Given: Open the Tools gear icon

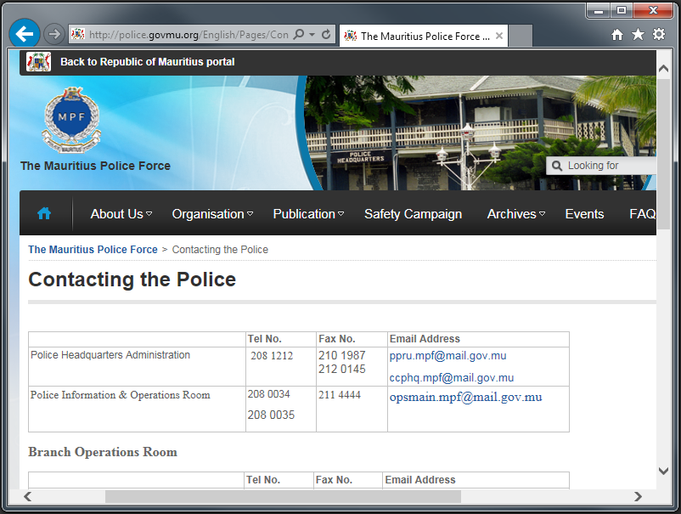Looking at the screenshot, I should [659, 34].
